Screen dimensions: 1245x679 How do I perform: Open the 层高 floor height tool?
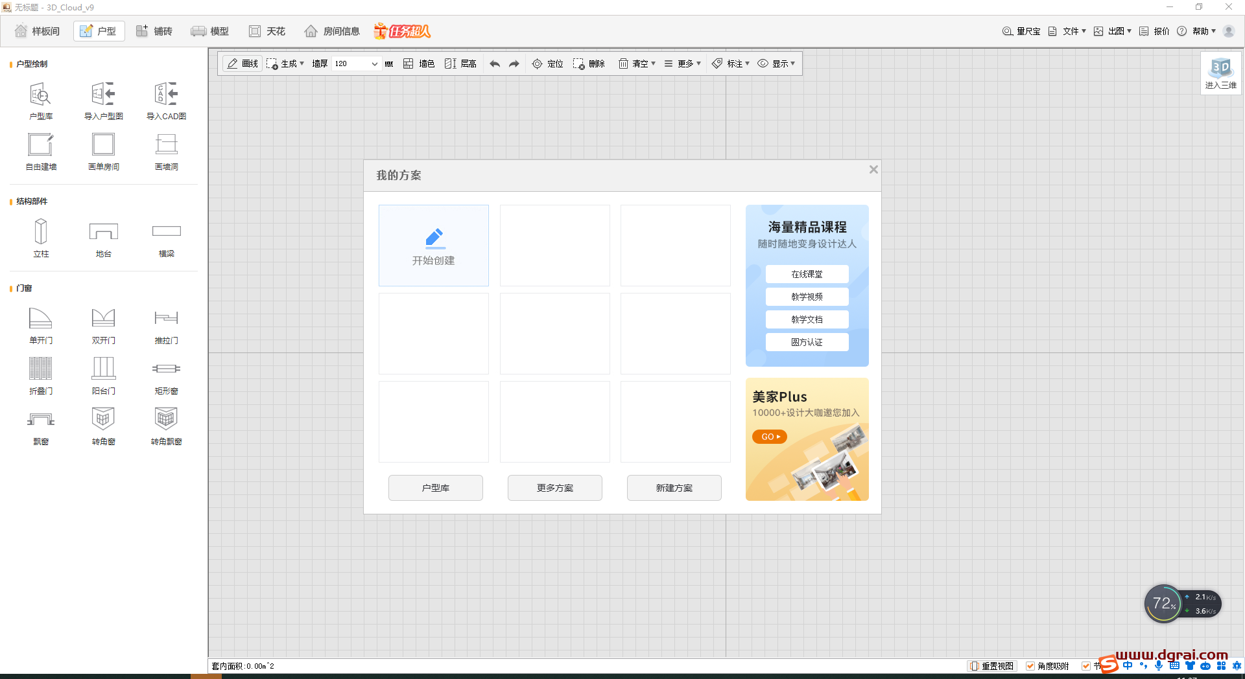460,63
